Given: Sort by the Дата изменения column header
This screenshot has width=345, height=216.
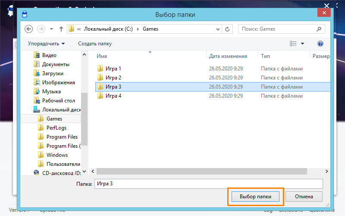Looking at the screenshot, I should 228,56.
